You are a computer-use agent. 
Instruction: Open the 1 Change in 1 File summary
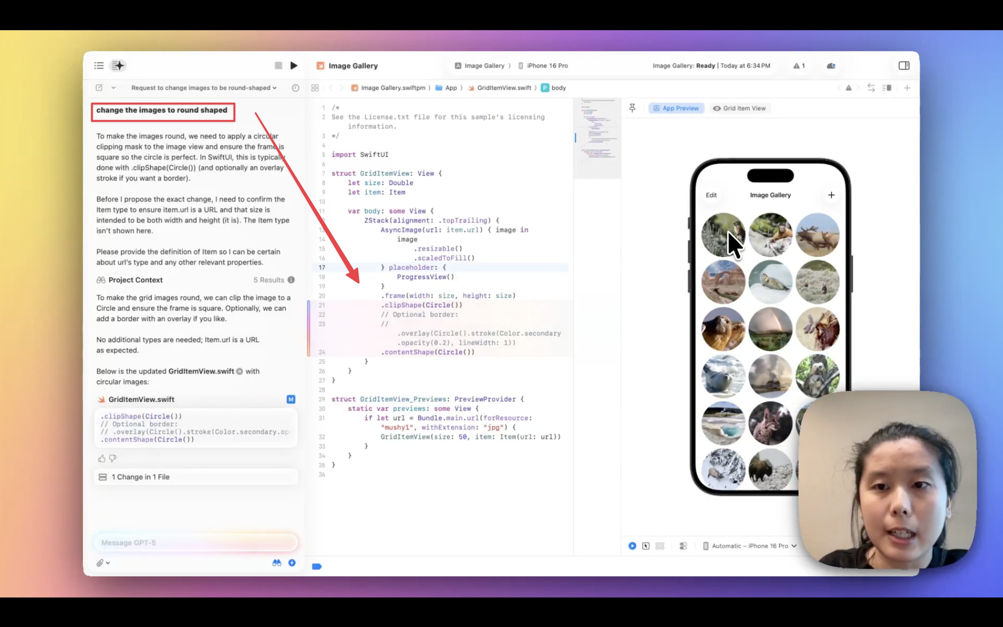(x=196, y=477)
